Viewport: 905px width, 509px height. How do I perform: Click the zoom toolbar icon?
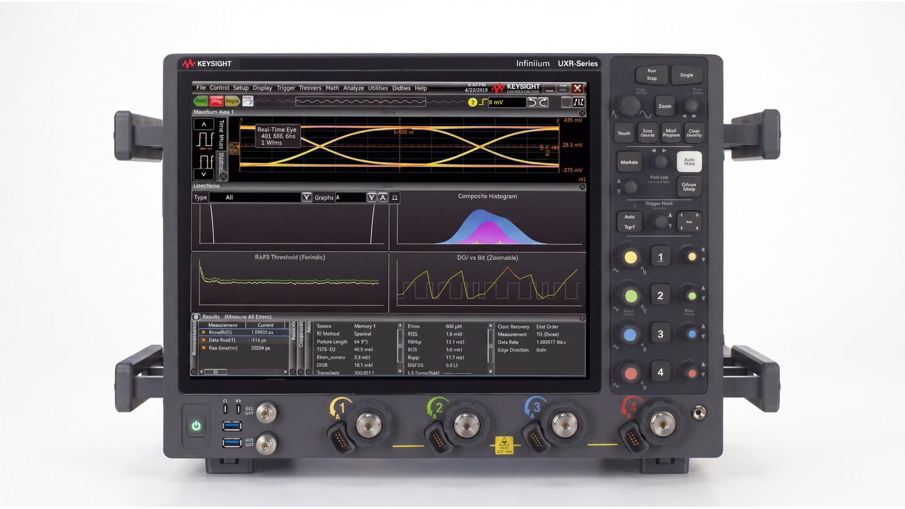[x=248, y=101]
